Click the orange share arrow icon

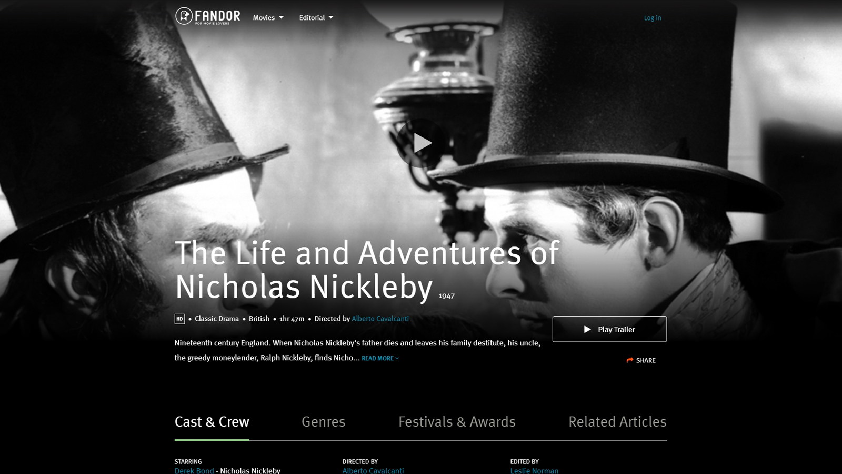point(630,360)
